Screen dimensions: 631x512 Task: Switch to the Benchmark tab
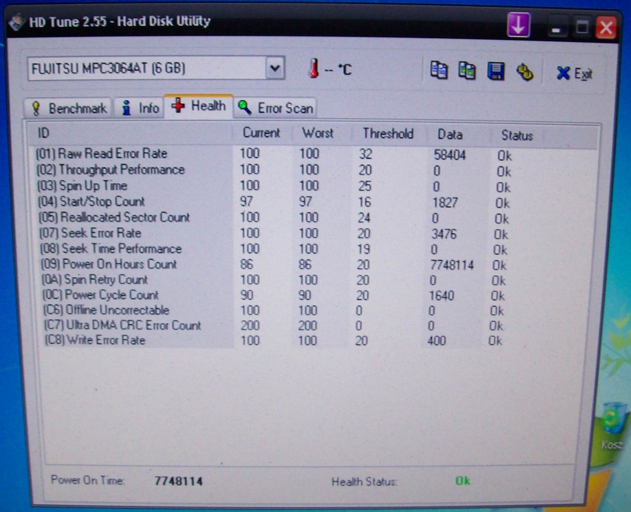point(68,108)
